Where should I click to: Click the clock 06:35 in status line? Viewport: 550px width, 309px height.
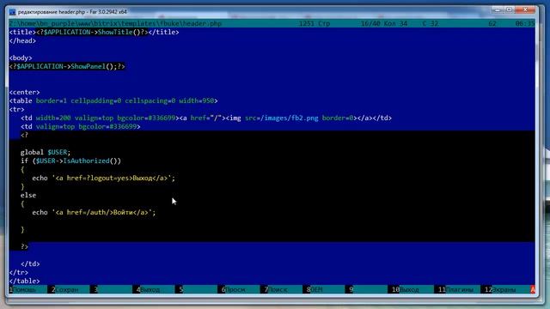525,23
